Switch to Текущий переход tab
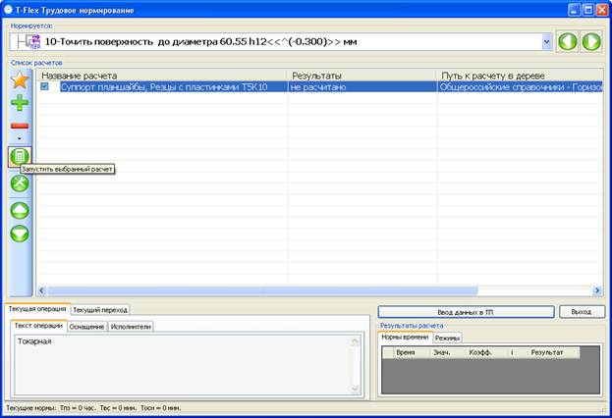This screenshot has height=418, width=612. coord(100,310)
